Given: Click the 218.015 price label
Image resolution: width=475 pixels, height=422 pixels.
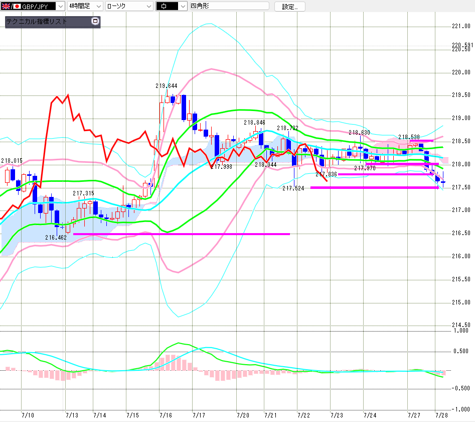Looking at the screenshot, I should [x=12, y=161].
